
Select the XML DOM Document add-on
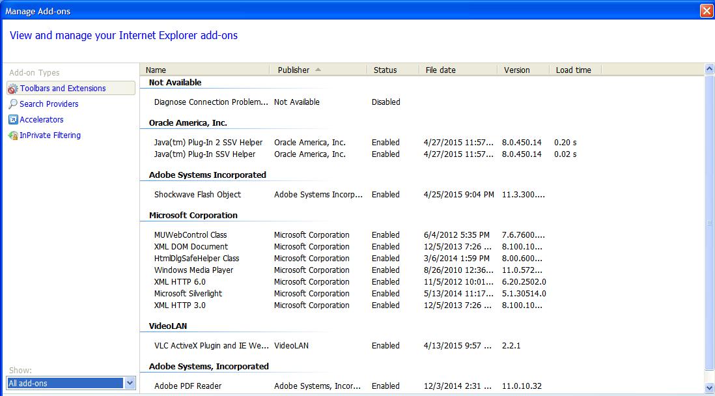(x=191, y=247)
